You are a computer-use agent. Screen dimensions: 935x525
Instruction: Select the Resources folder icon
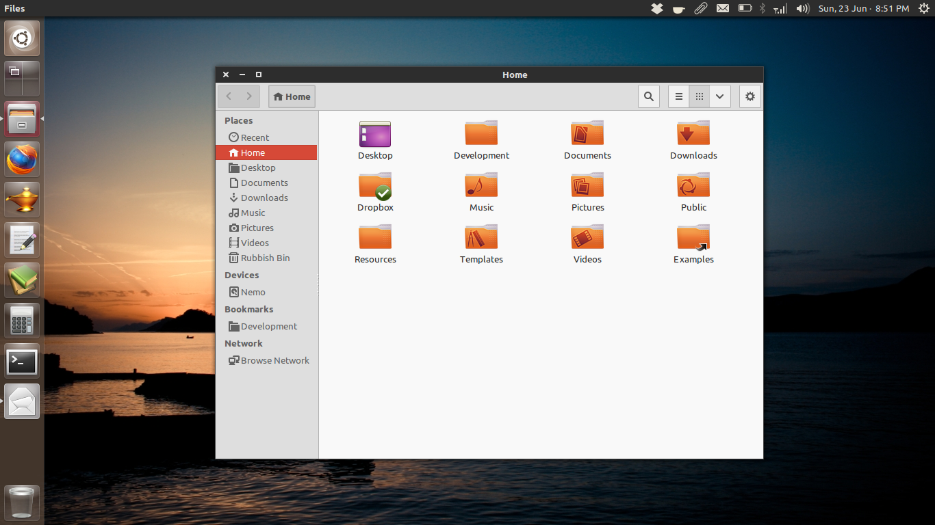[375, 237]
